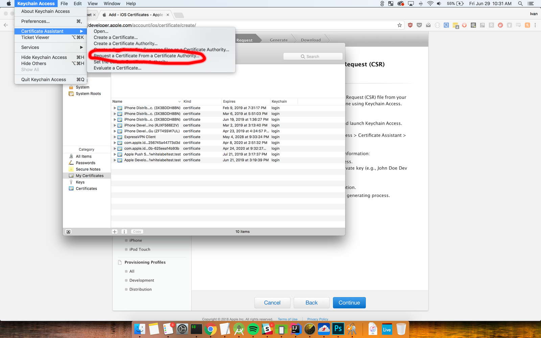The image size is (541, 338).
Task: Open Ticket Viewer from the menu
Action: pos(51,38)
